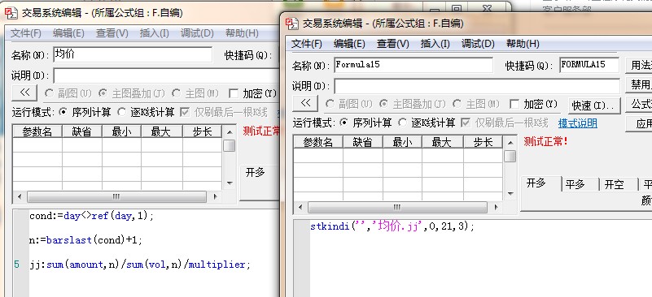Open 调试(D) menu in 均价 window
The width and height of the screenshot is (652, 297).
197,33
